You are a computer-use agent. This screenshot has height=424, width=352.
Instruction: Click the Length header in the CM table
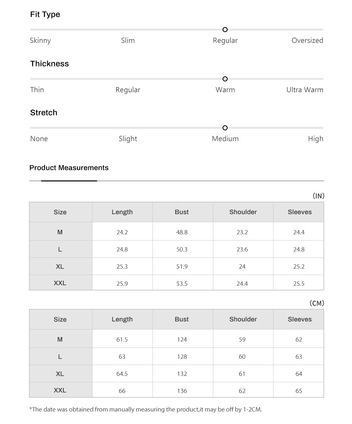click(x=122, y=319)
